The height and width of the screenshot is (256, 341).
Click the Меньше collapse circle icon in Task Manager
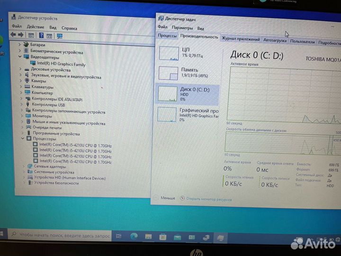[156, 198]
